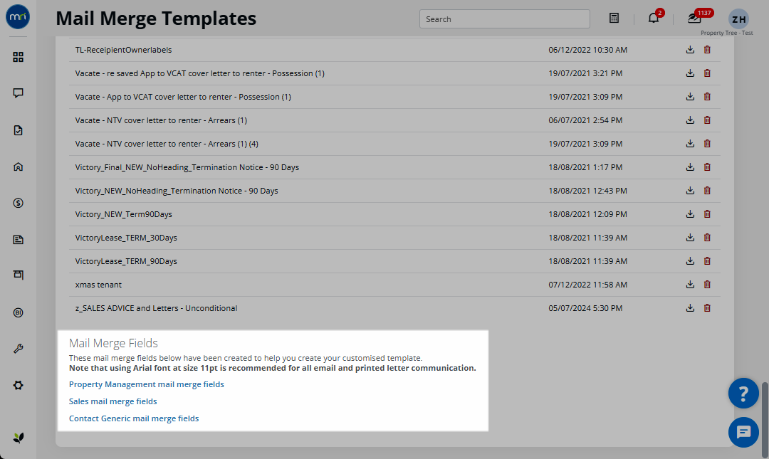Delete z_SALES ADVICE and Letters template
769x459 pixels.
coord(707,308)
